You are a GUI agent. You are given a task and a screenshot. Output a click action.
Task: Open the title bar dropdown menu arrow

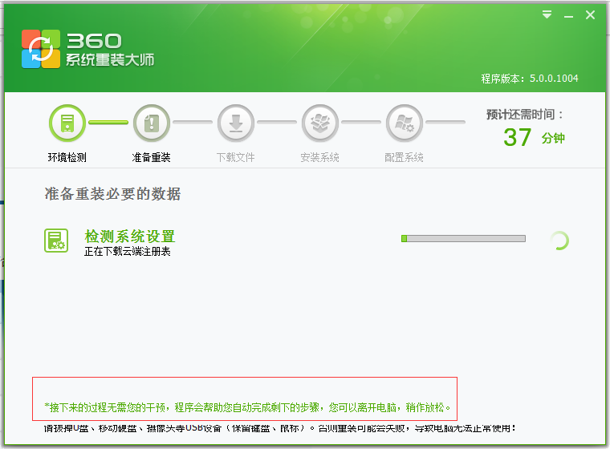point(547,14)
